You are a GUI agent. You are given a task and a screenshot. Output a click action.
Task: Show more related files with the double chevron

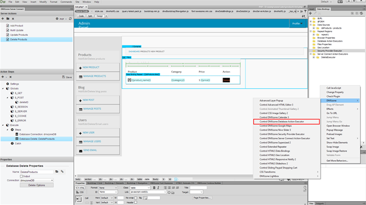click(301, 11)
